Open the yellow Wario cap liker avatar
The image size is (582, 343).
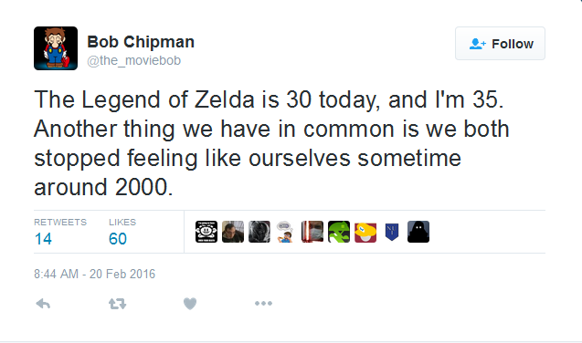click(365, 232)
